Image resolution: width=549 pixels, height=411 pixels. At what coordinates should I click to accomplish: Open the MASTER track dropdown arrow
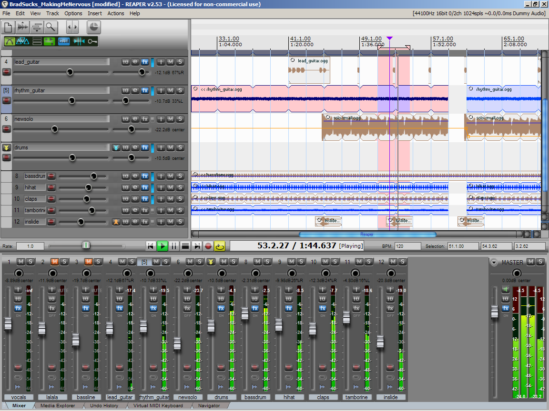point(494,262)
